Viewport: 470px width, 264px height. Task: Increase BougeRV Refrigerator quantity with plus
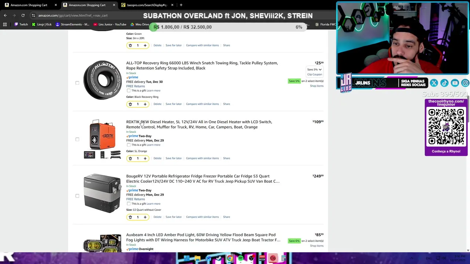tap(145, 217)
